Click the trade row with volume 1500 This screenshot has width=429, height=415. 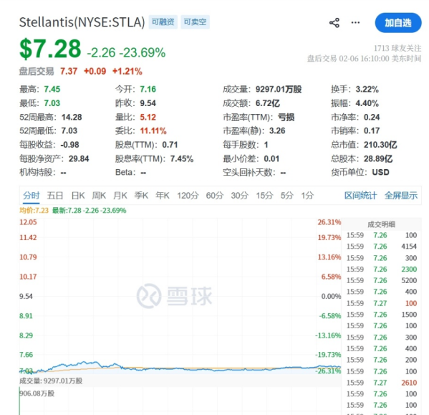coord(382,315)
